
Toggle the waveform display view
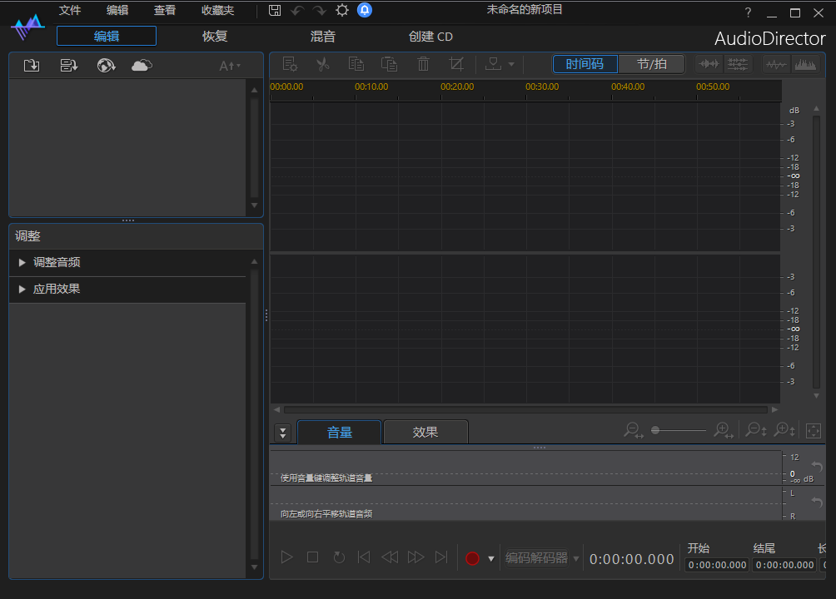tap(776, 65)
